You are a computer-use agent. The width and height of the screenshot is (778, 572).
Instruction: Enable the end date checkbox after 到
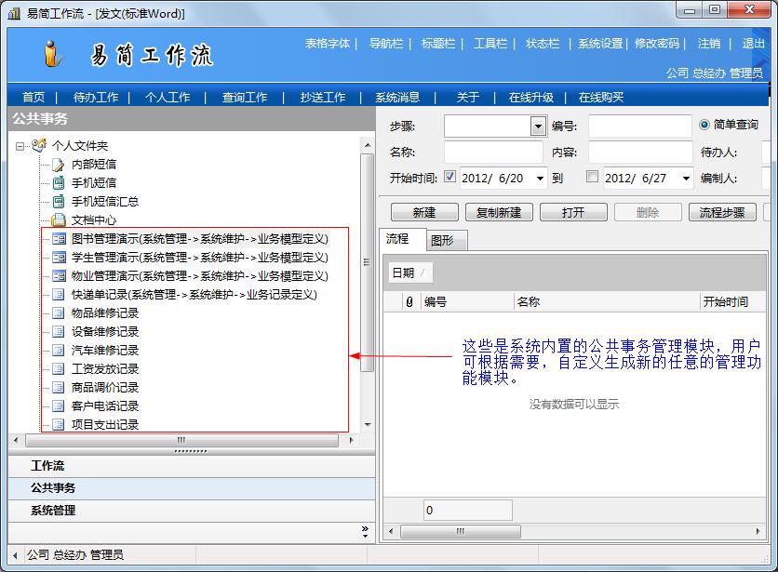(x=592, y=177)
